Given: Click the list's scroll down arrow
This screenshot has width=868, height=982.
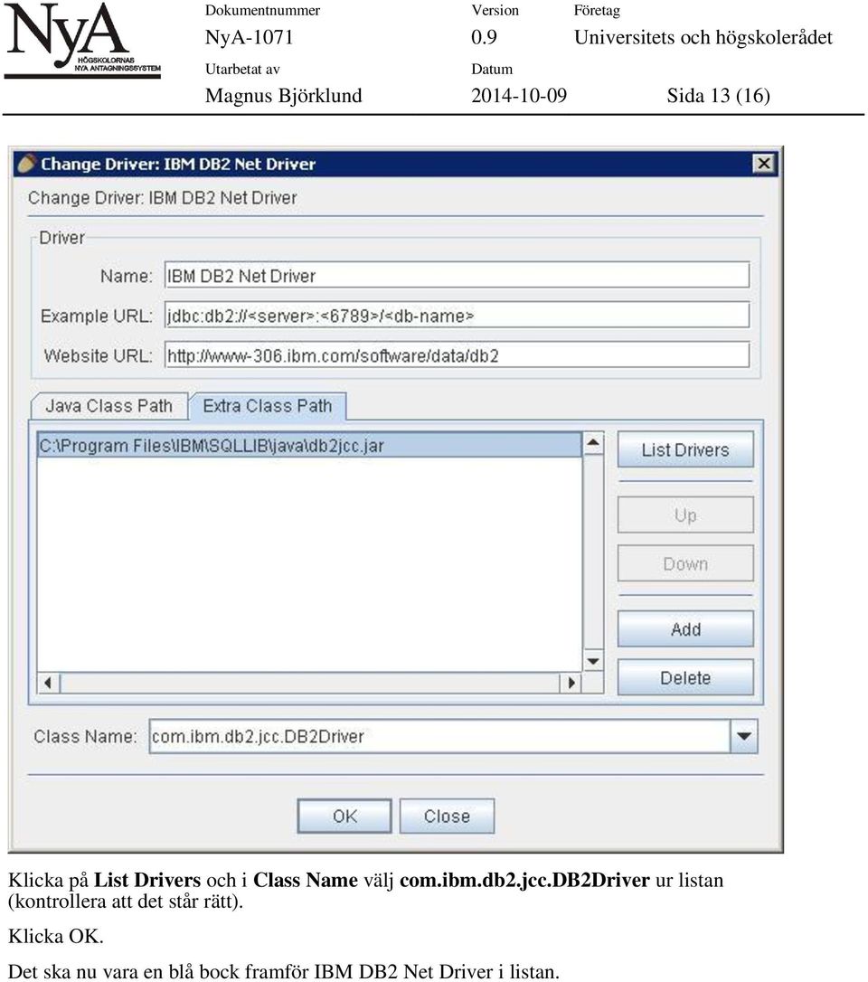Looking at the screenshot, I should coord(592,661).
